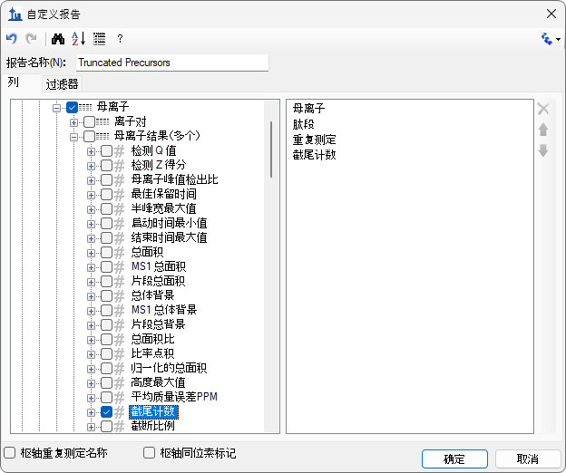Click the undo arrow in the toolbar

click(12, 39)
